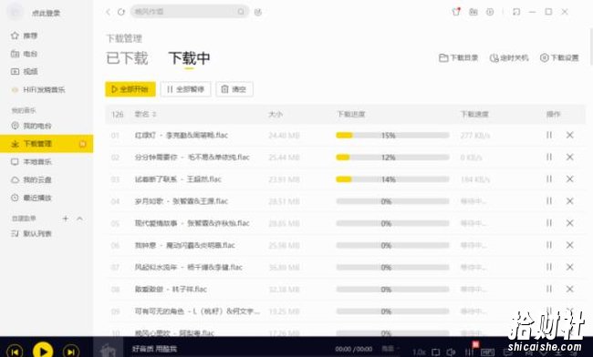
Task: Select the 下载中 downloading tab
Action: (x=189, y=58)
